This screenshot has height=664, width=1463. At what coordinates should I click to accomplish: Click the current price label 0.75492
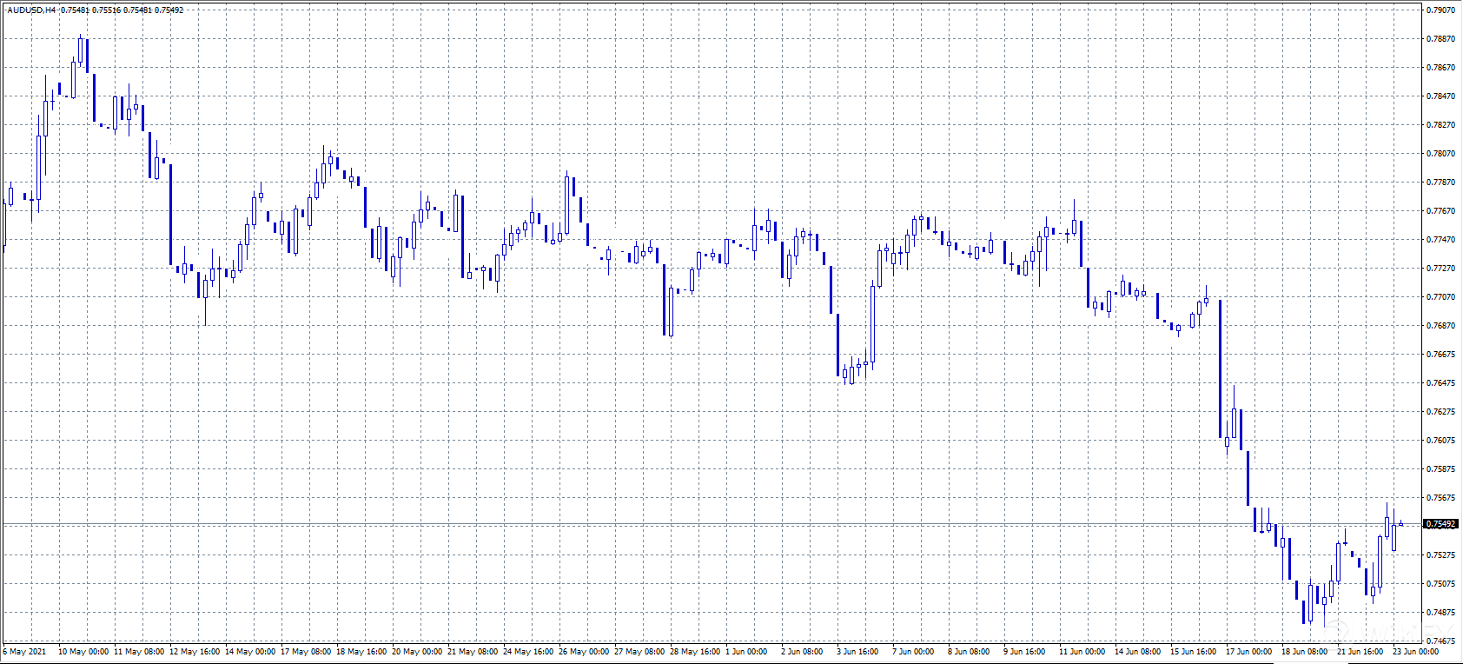[1440, 524]
